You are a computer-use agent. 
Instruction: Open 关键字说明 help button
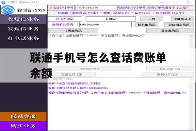click(182, 19)
